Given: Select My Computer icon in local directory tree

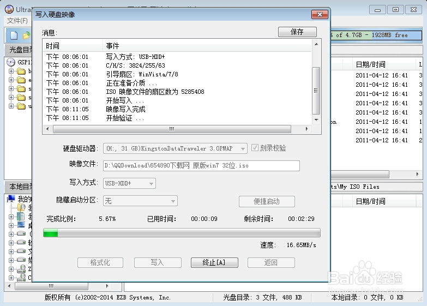Looking at the screenshot, I should (x=11, y=199).
